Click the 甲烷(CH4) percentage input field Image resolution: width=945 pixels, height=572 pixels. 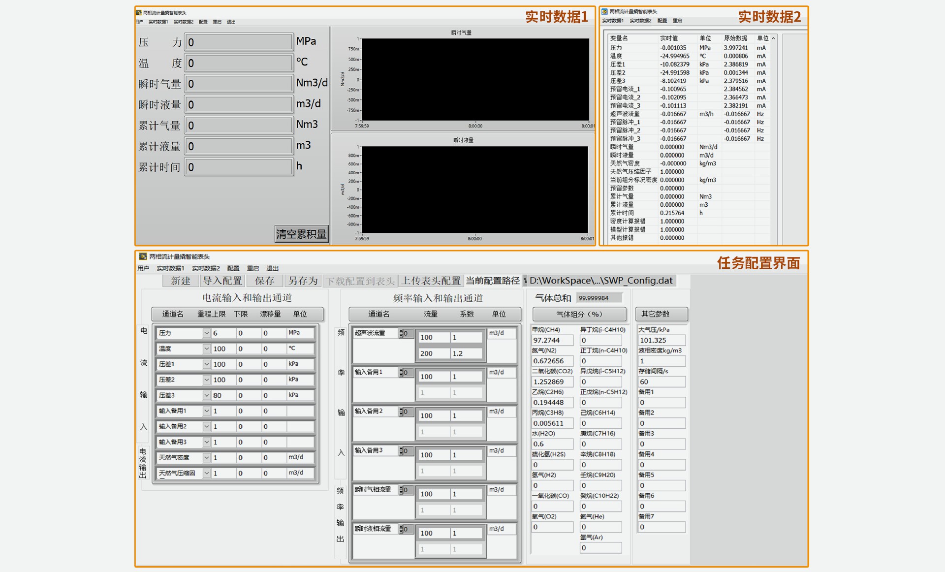click(x=552, y=340)
